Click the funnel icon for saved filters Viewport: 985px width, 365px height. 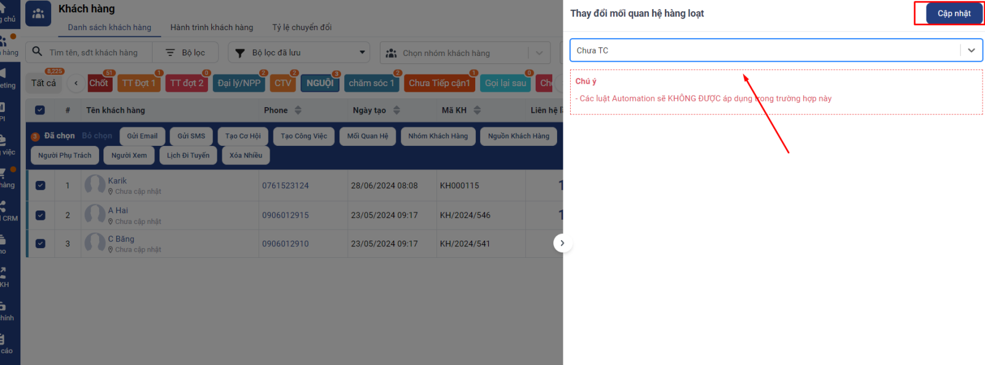240,53
